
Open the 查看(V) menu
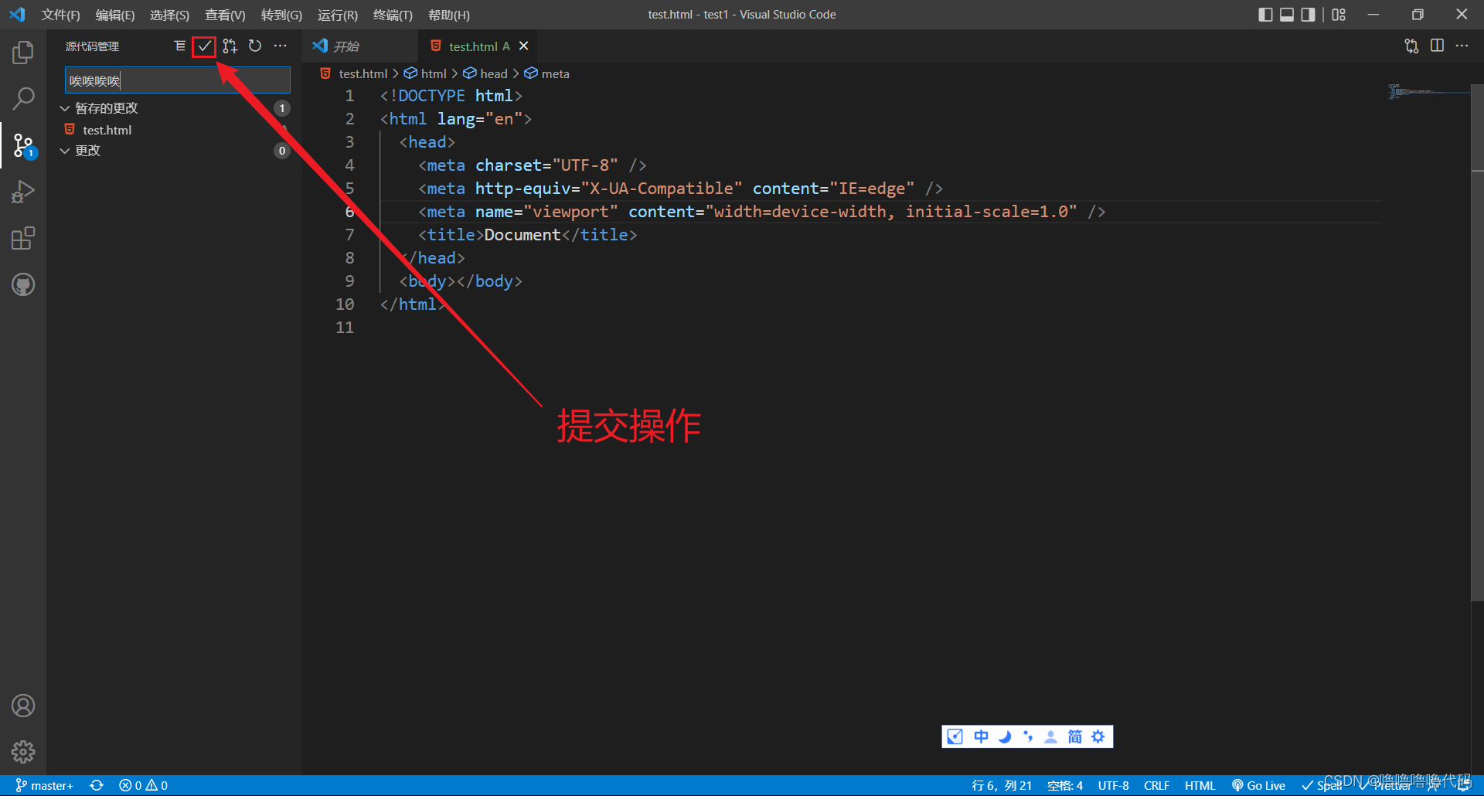pyautogui.click(x=225, y=15)
